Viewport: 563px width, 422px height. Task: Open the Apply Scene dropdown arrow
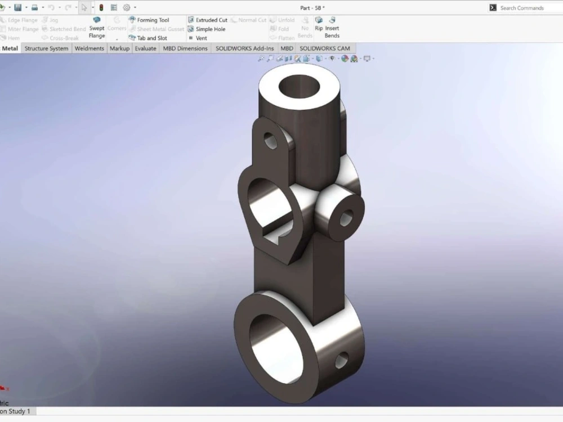(360, 59)
